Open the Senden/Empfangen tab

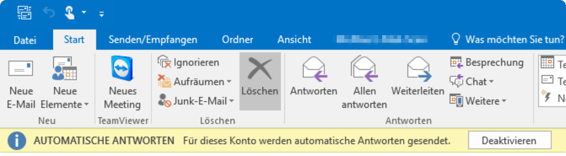(x=153, y=40)
